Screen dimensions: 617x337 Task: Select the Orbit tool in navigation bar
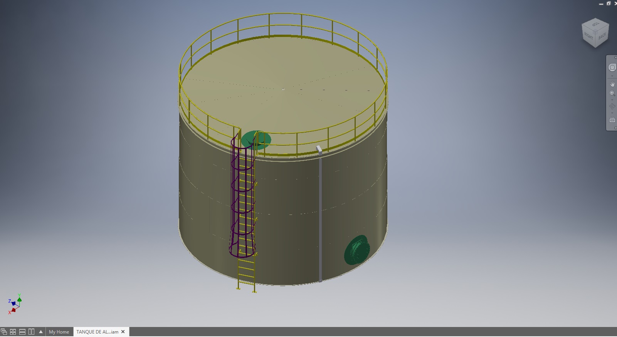612,106
